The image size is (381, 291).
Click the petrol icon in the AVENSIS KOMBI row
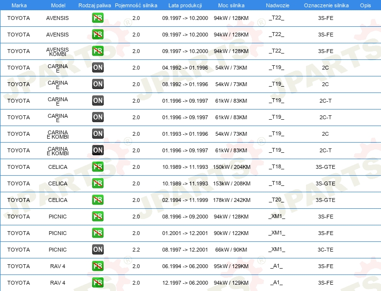click(x=97, y=51)
